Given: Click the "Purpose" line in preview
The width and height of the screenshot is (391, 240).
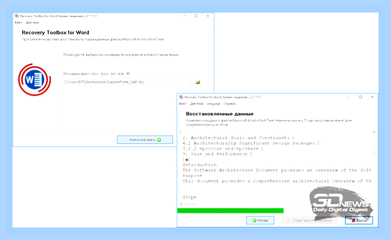Looking at the screenshot, I should click(192, 176).
